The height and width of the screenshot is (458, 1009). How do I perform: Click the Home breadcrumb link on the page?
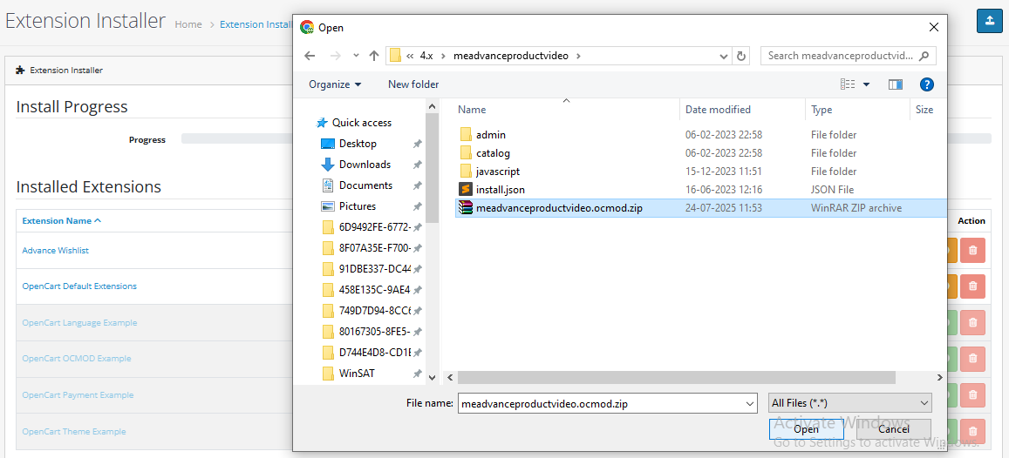coord(188,24)
